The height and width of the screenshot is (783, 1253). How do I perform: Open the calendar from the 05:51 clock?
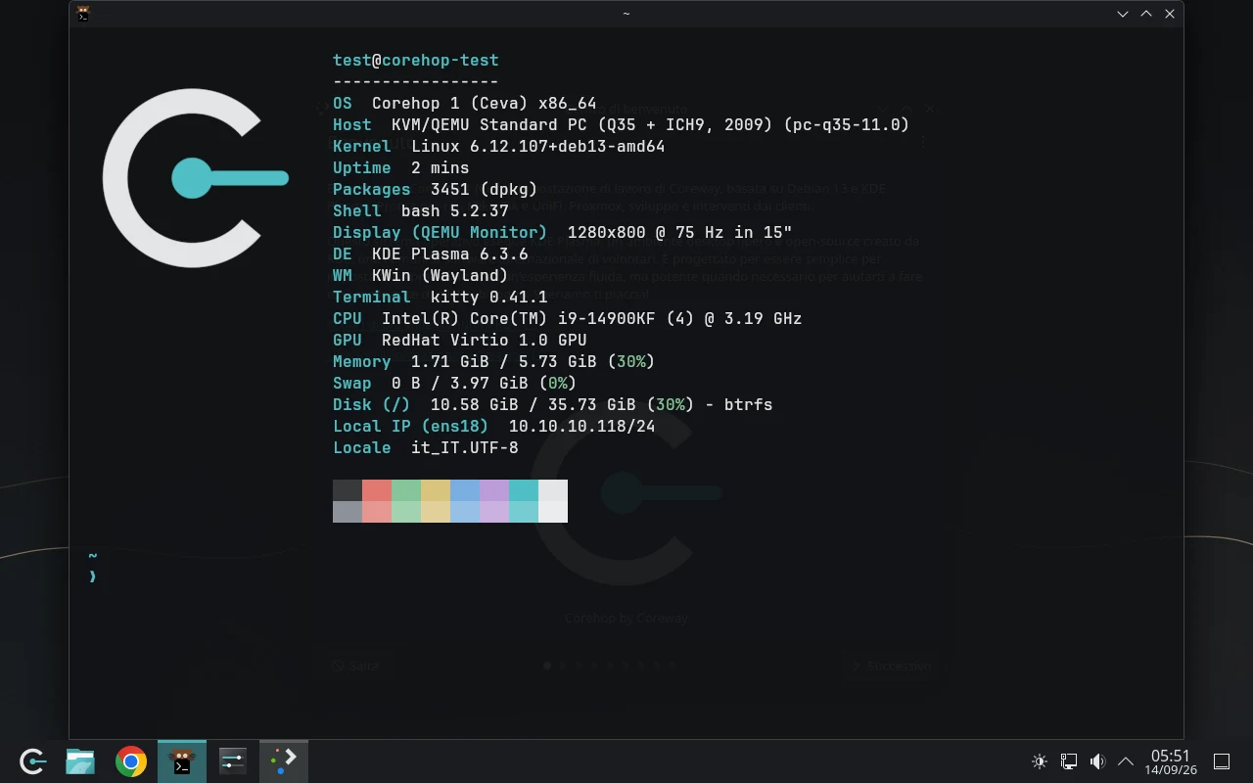(x=1170, y=761)
